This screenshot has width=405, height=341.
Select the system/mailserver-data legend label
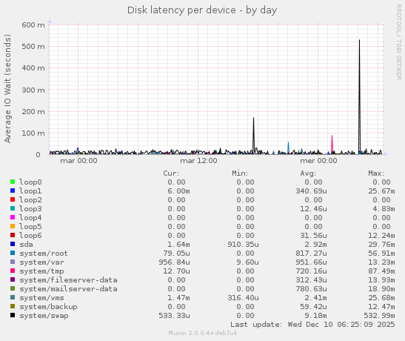(68, 289)
